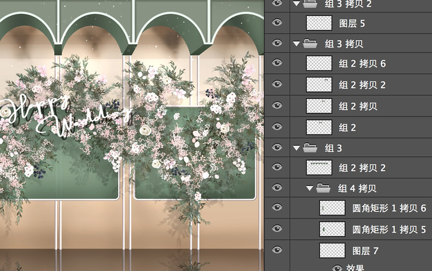432x271 pixels.
Task: Hide the 组 3 拷贝 2 group
Action: point(277,3)
